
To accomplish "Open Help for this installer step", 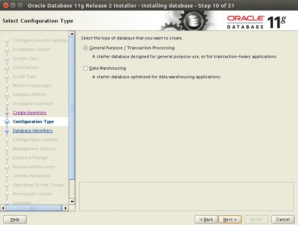I will 15,219.
